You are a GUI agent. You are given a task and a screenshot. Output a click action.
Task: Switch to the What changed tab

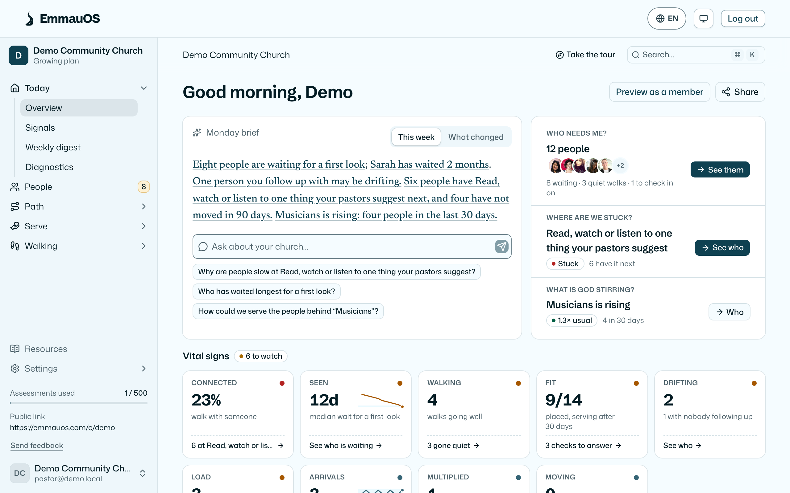click(x=476, y=137)
